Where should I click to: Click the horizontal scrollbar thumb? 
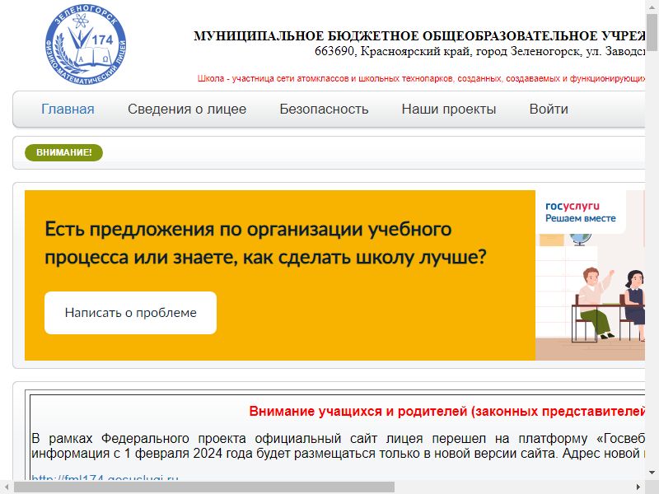point(204,487)
